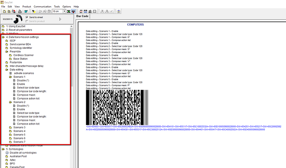This screenshot has width=286, height=168.
Task: Collapse the Scenario 2 folder
Action: (x=10, y=102)
